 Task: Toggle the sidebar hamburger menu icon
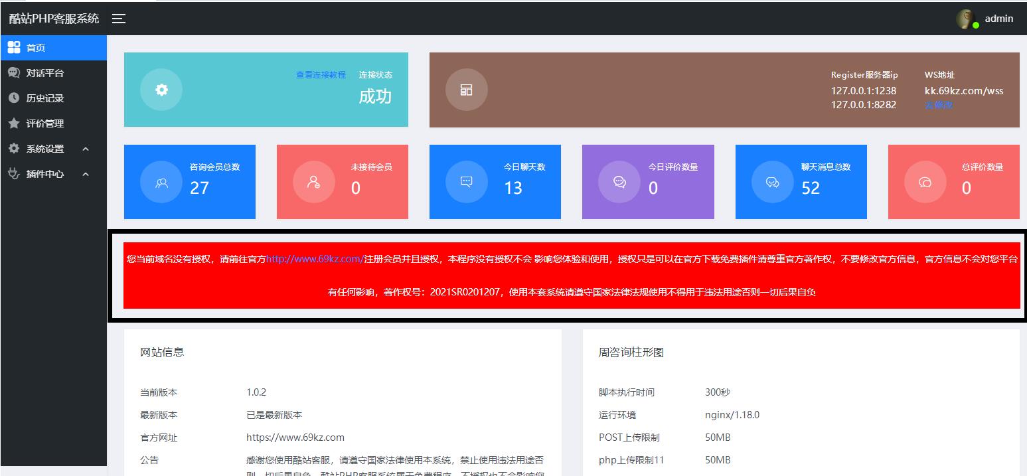(119, 19)
